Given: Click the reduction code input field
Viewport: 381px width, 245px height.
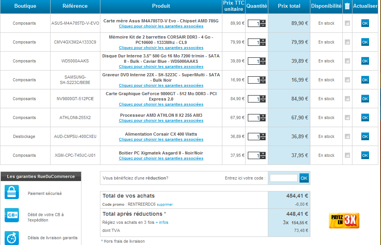Looking at the screenshot, I should 283,178.
